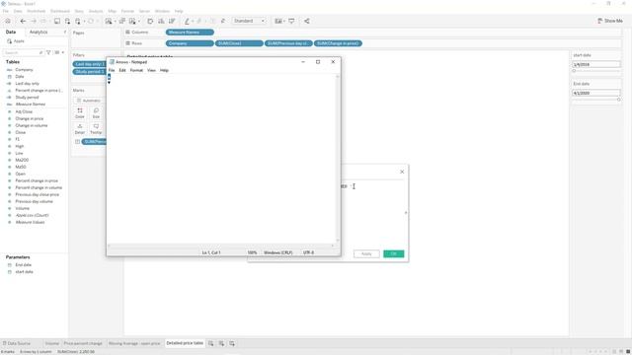632x355 pixels.
Task: Open the Tableau Worksheet menu
Action: 37,11
